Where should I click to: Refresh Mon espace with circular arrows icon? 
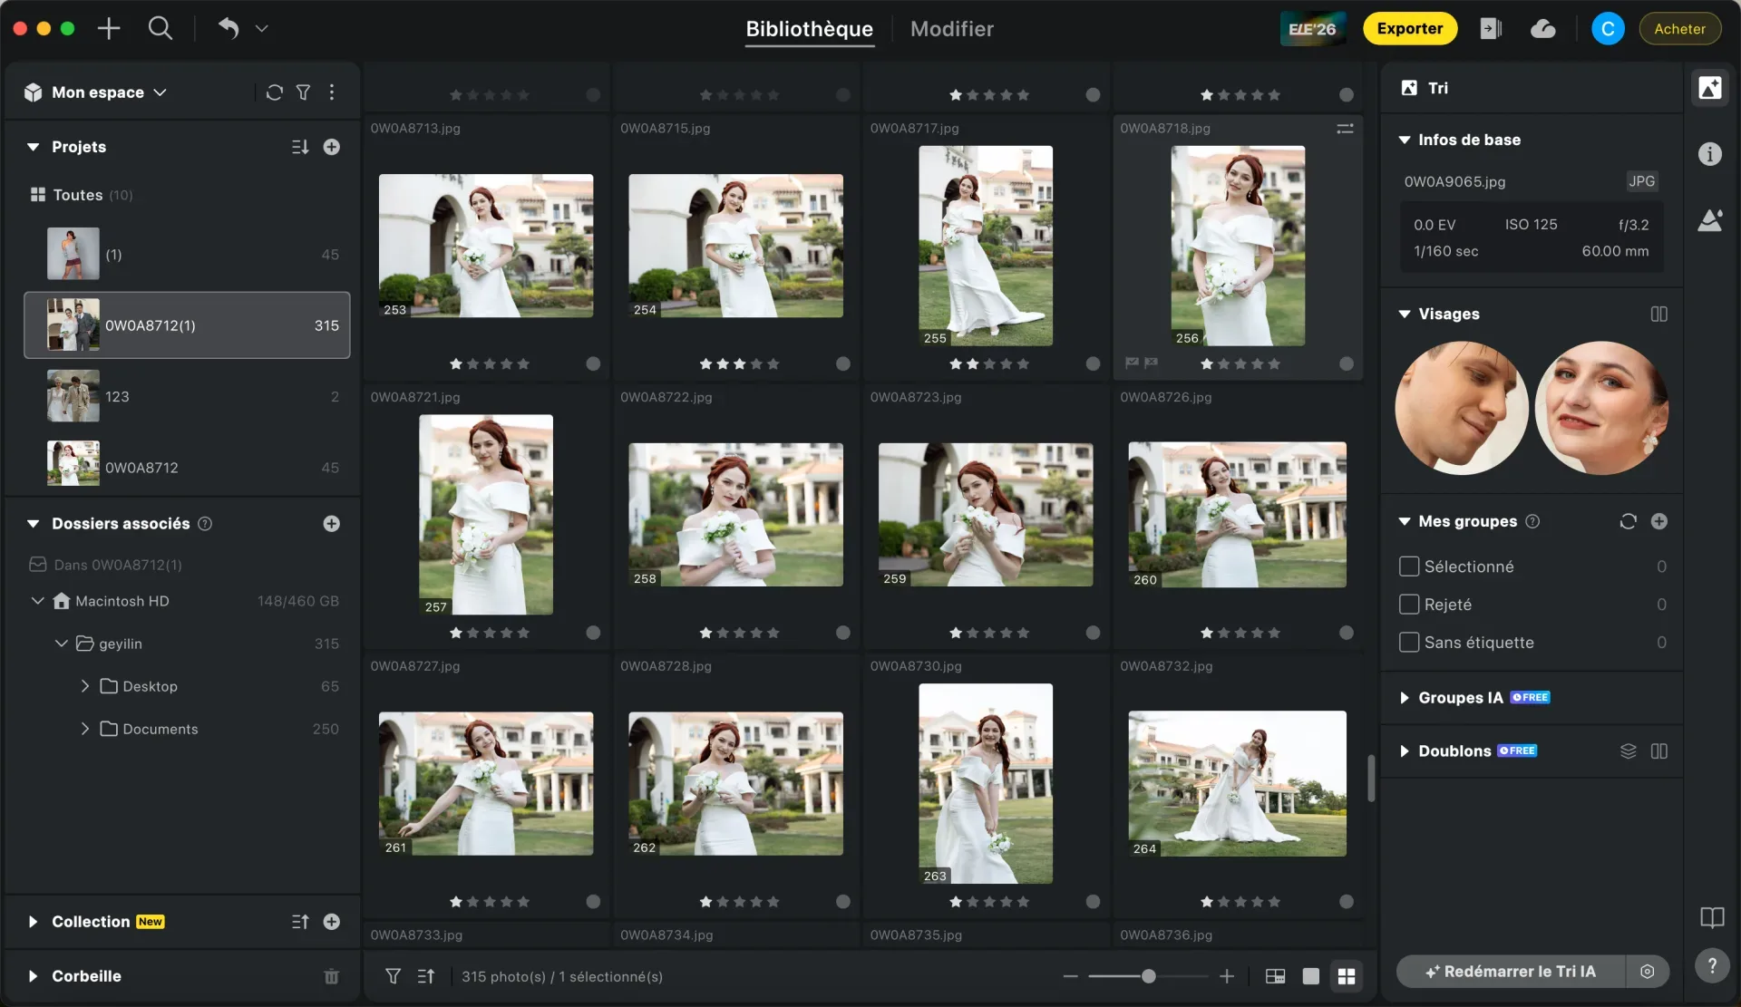(274, 92)
